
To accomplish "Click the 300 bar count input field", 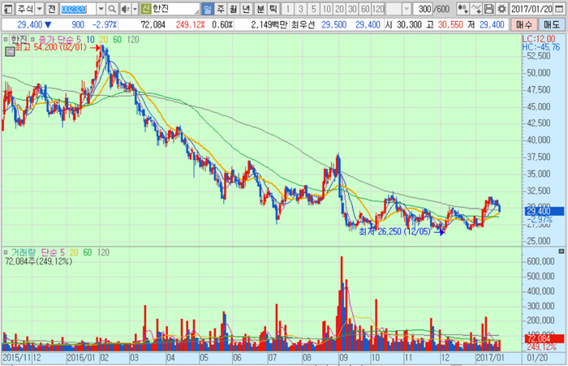I will (422, 9).
